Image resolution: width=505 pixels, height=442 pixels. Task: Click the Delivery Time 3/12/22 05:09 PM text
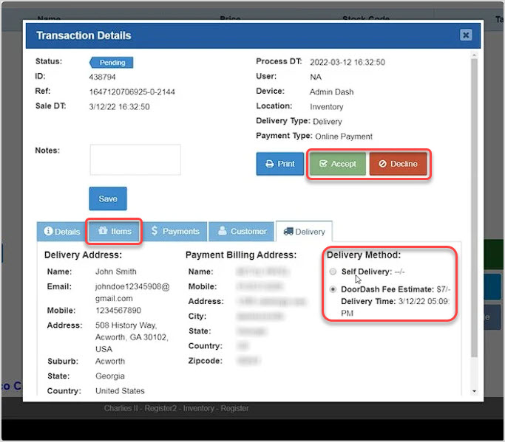tap(395, 307)
